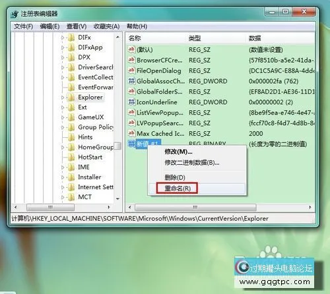Choose 重命名(R) from the context menu
This screenshot has height=294, width=330.
coord(197,189)
